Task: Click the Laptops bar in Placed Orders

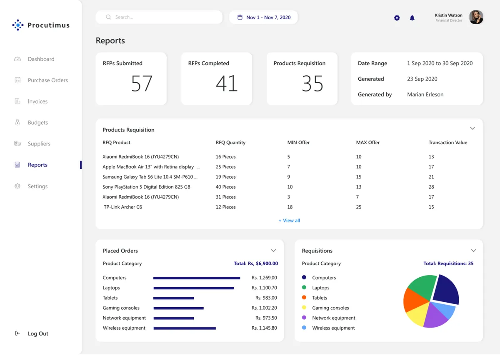Action: click(x=193, y=288)
